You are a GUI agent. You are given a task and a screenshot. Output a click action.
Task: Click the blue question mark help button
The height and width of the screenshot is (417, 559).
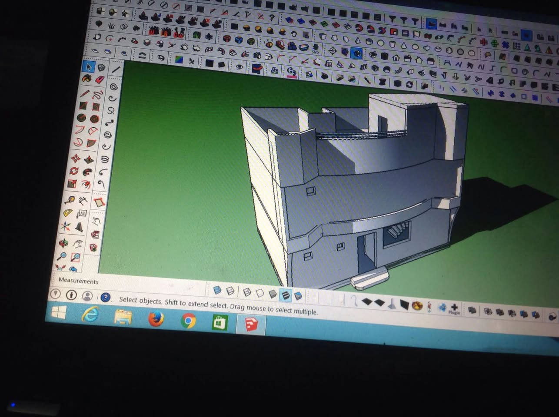coord(105,298)
